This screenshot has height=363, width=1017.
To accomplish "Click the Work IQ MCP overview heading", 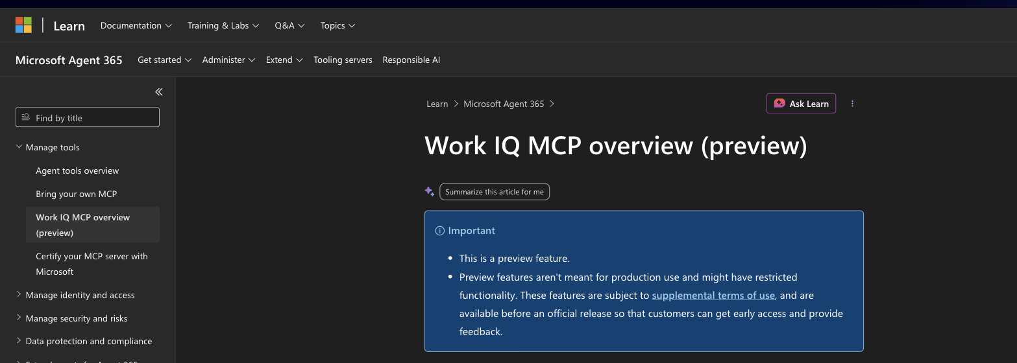I will click(616, 146).
